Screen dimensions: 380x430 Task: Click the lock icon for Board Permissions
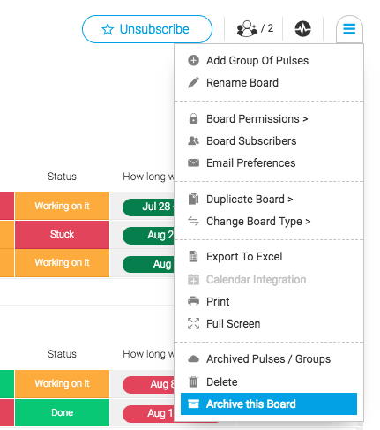[x=193, y=119]
